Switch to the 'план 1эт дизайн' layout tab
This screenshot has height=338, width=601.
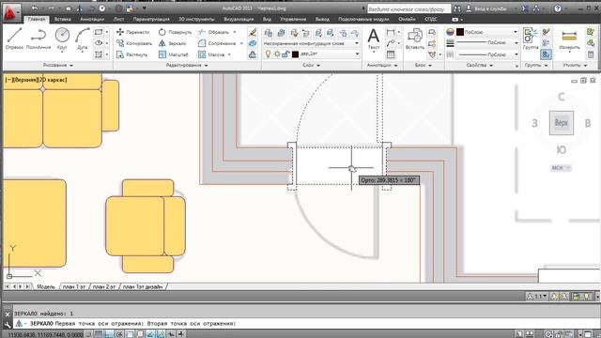pos(143,286)
